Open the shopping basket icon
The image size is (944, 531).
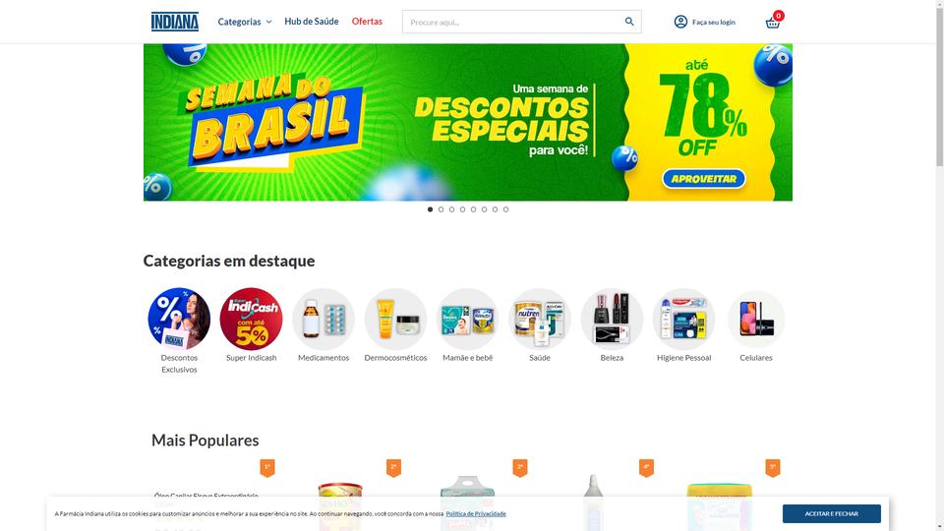click(773, 23)
